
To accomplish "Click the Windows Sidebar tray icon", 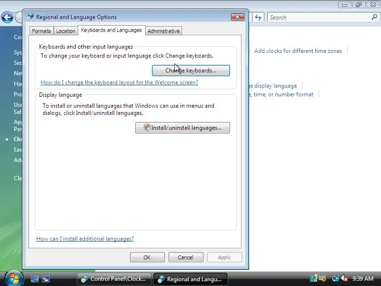I will (x=314, y=278).
